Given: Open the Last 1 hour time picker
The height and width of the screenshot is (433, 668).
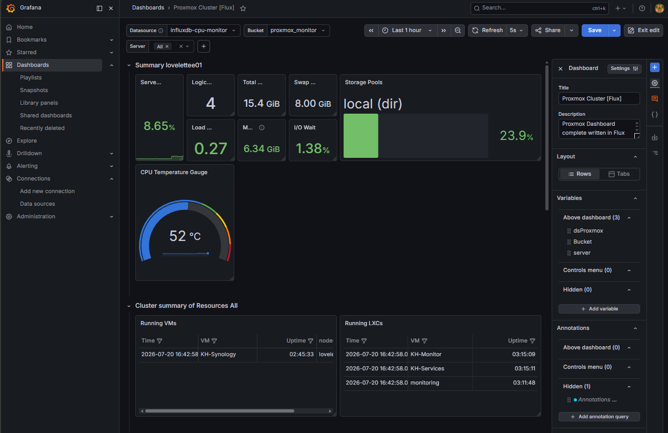Looking at the screenshot, I should [408, 31].
